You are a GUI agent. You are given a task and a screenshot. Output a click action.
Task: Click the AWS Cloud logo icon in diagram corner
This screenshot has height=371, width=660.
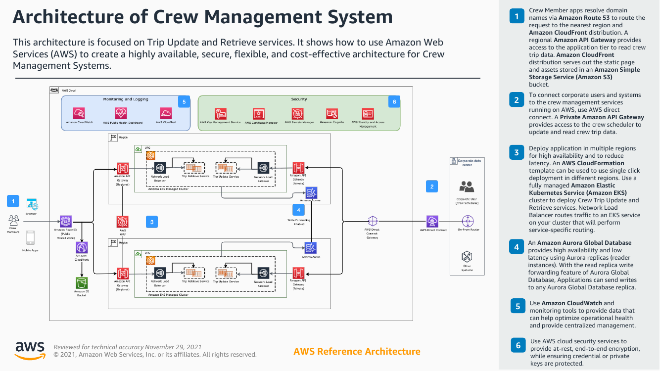[x=54, y=91]
